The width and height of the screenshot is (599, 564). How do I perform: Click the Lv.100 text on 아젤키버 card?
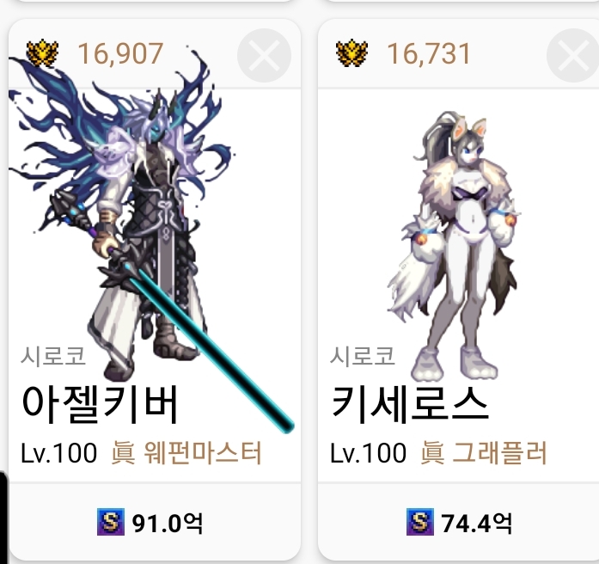pyautogui.click(x=58, y=453)
